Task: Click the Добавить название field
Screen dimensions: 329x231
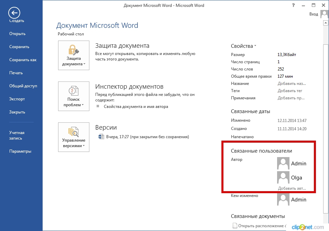Action: click(292, 84)
